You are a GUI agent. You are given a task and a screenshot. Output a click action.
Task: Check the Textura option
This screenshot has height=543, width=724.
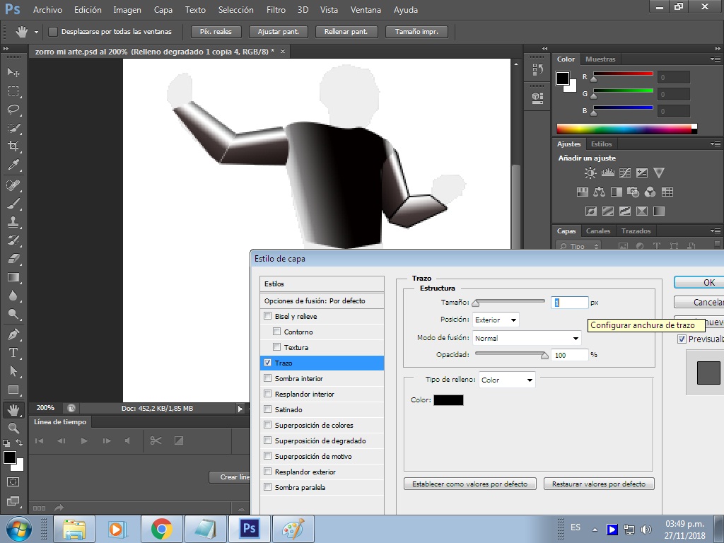(276, 346)
